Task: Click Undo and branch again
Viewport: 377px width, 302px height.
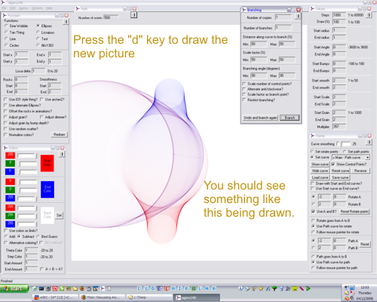Action: pos(260,118)
